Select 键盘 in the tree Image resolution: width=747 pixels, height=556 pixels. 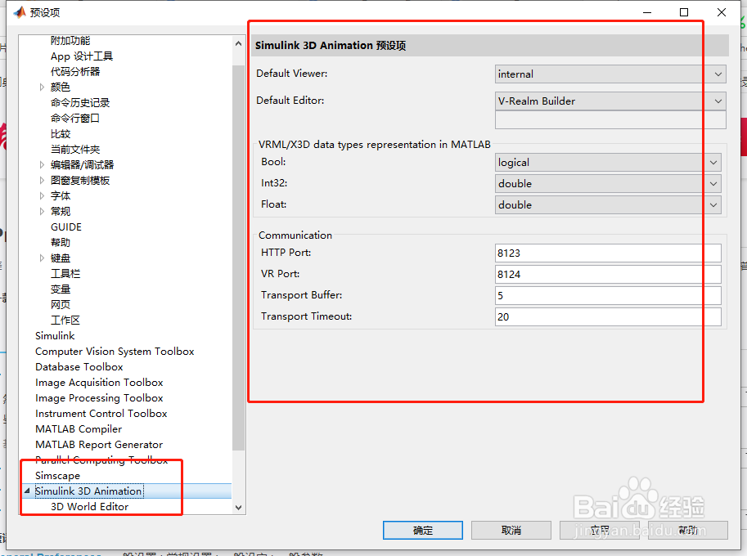tap(60, 258)
